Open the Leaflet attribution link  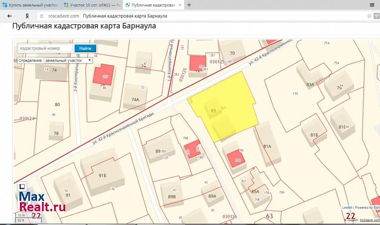pos(347,207)
